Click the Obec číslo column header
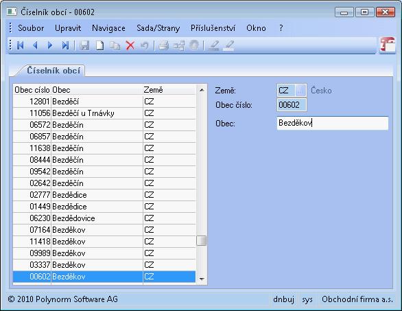 pos(32,90)
